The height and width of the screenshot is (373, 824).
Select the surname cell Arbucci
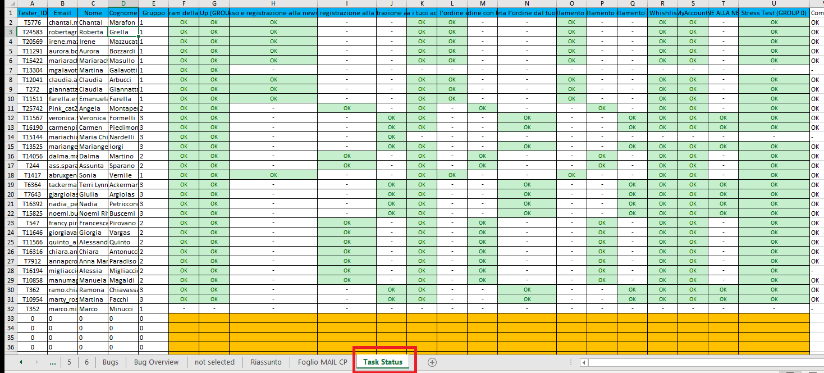(123, 79)
